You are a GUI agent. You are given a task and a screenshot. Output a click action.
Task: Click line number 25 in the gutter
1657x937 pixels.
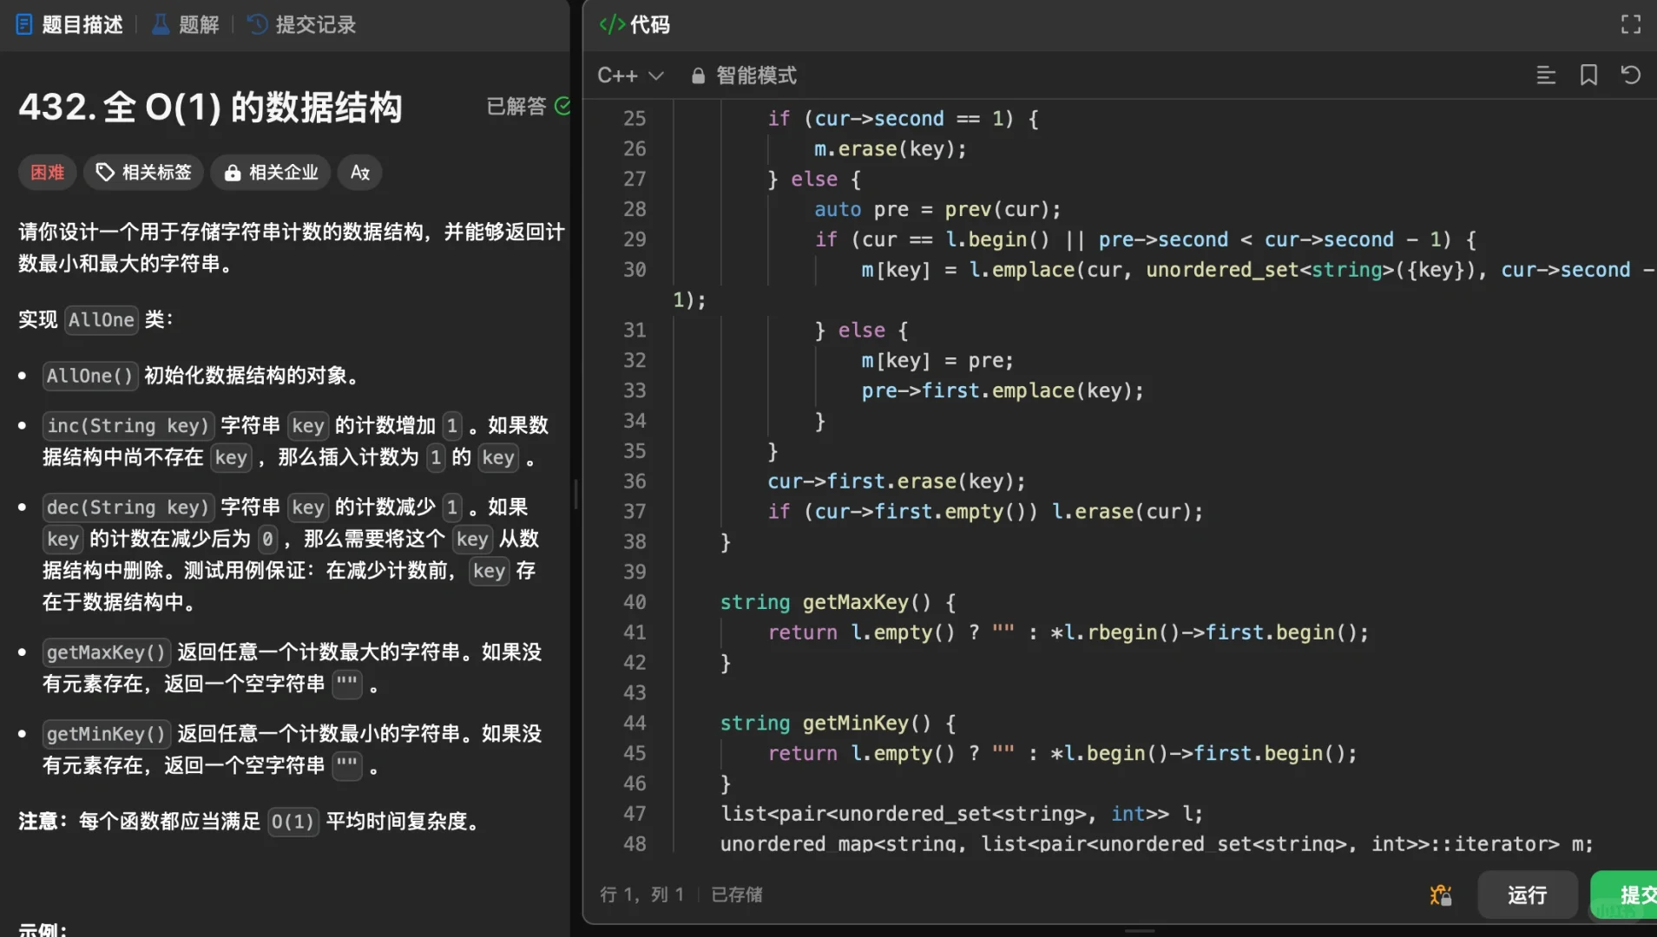(635, 118)
